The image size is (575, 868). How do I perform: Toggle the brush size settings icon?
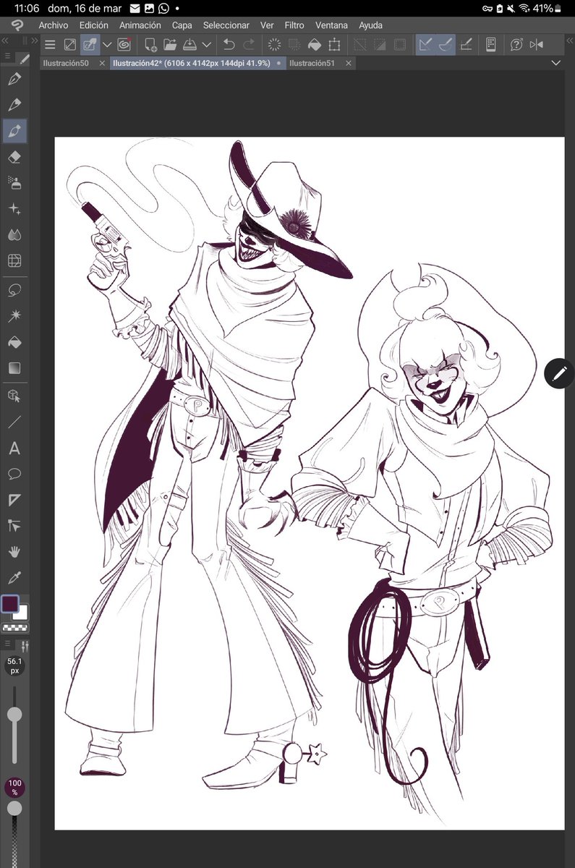coord(24,645)
